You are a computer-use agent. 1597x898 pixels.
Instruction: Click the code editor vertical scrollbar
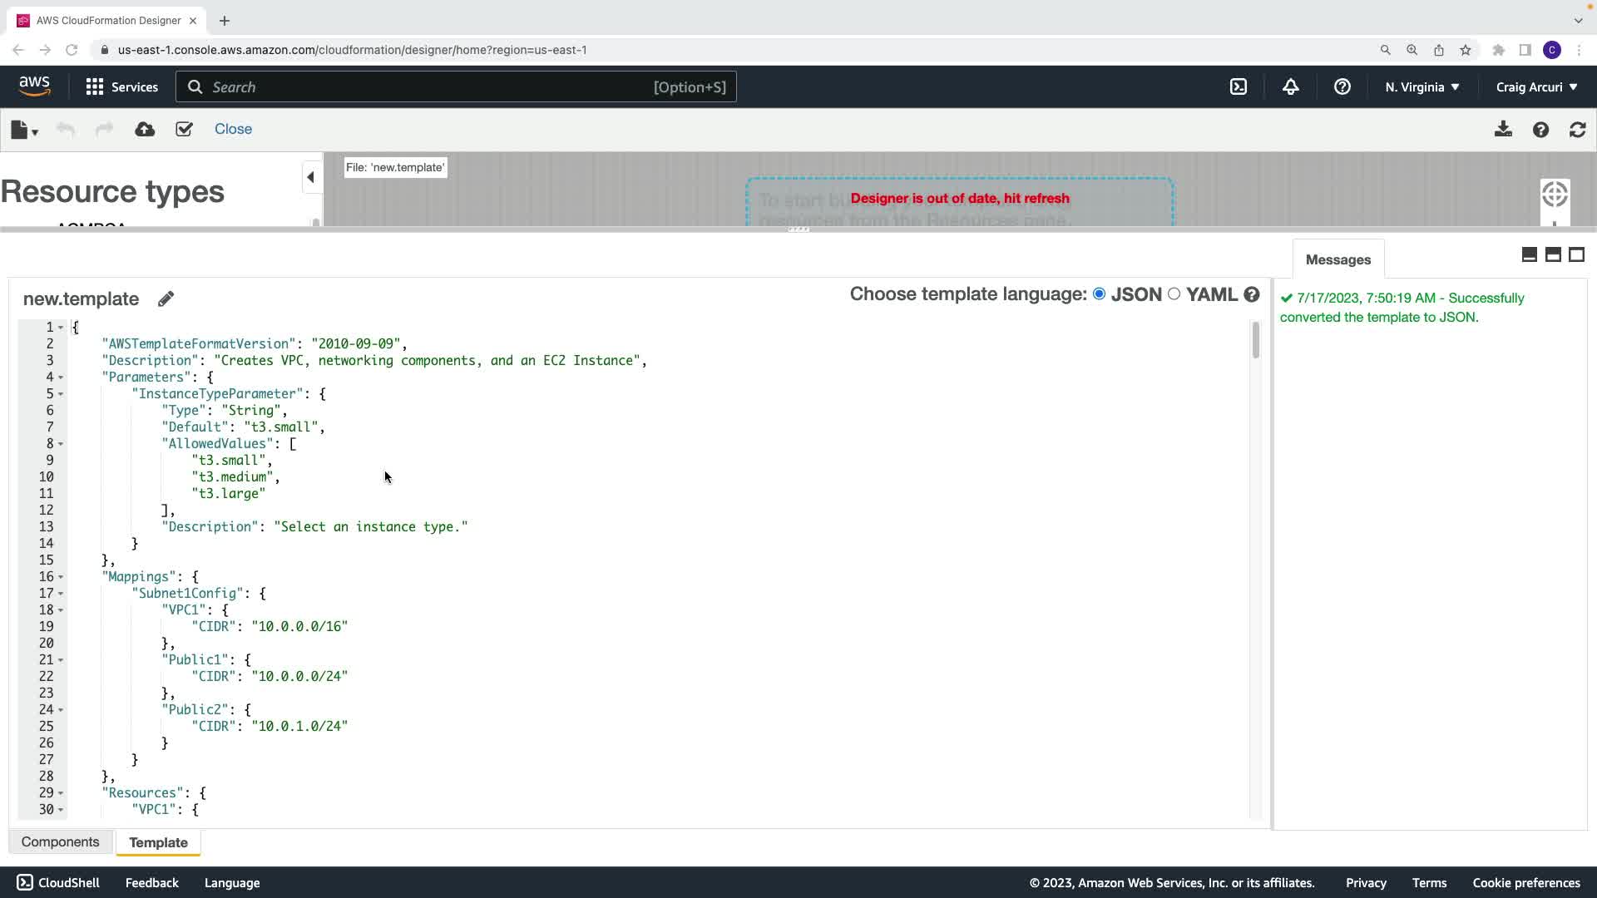pos(1255,341)
